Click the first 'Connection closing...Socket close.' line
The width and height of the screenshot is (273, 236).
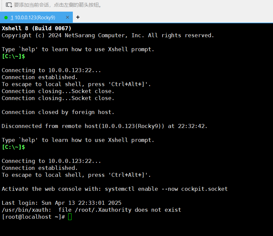click(58, 91)
